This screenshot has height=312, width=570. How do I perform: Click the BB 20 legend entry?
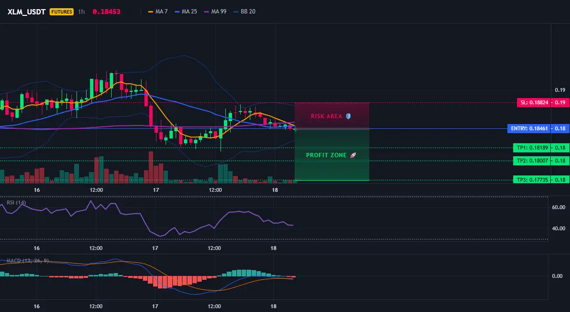[x=244, y=12]
